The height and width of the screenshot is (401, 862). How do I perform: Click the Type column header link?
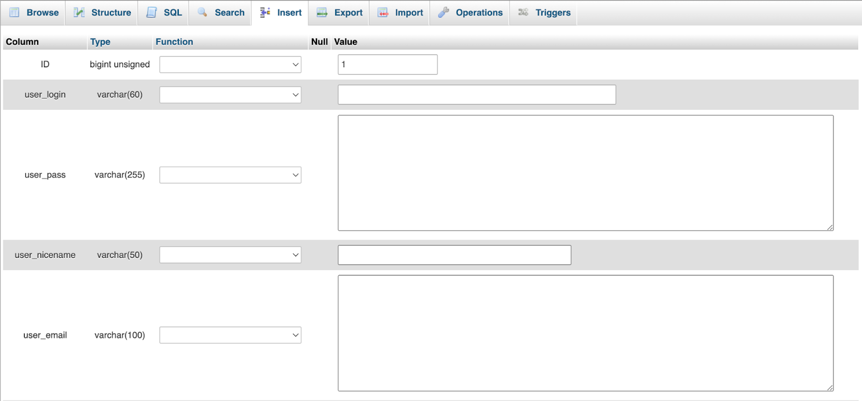pos(100,42)
